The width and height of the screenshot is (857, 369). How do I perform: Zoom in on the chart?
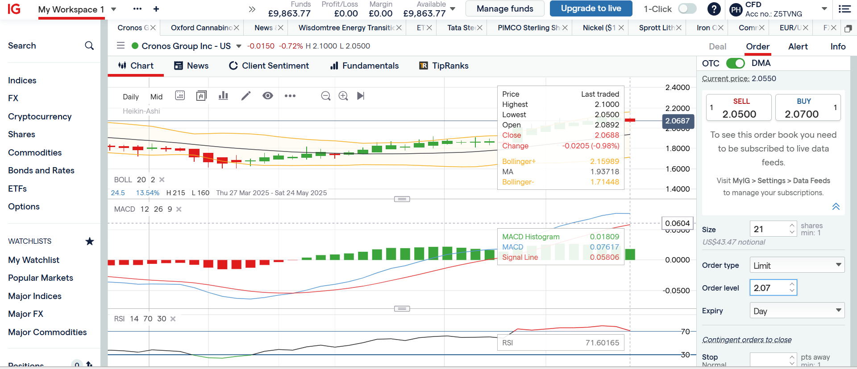343,96
